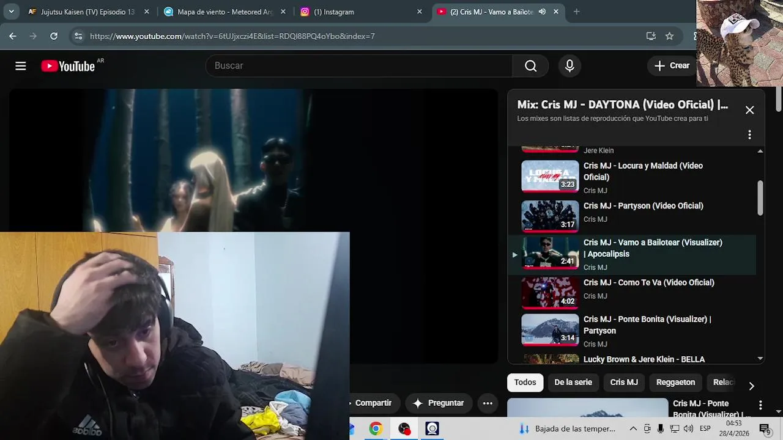This screenshot has width=783, height=440.
Task: Open the taskbar clock and date
Action: tap(733, 429)
